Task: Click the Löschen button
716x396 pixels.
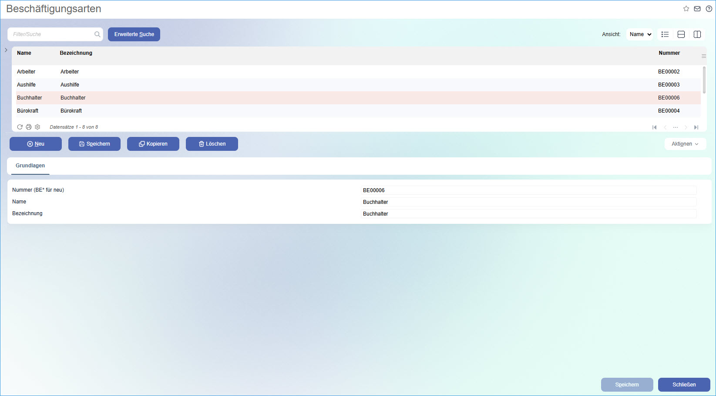Action: coord(212,144)
